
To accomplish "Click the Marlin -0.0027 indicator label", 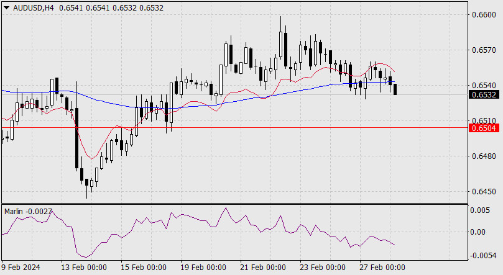I will click(x=28, y=212).
